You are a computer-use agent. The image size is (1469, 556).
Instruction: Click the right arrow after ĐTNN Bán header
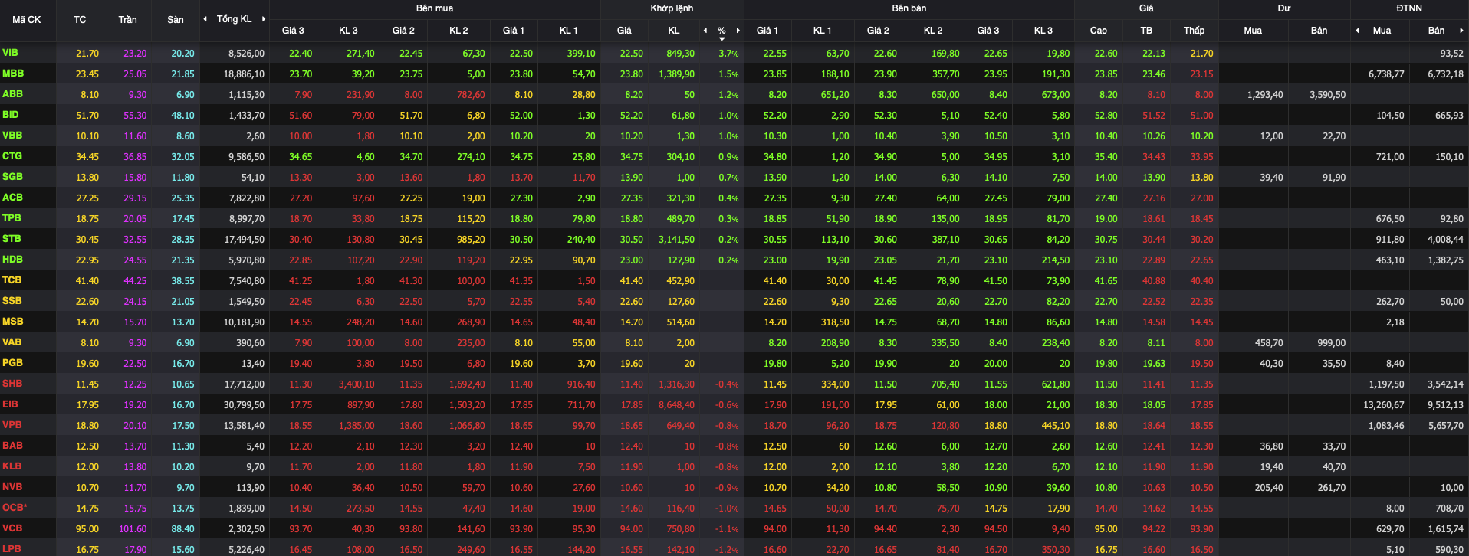[x=1461, y=31]
